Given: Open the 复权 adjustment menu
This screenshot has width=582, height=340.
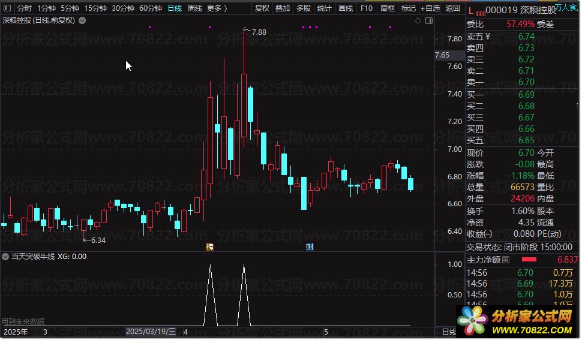Looking at the screenshot, I should click(x=262, y=8).
